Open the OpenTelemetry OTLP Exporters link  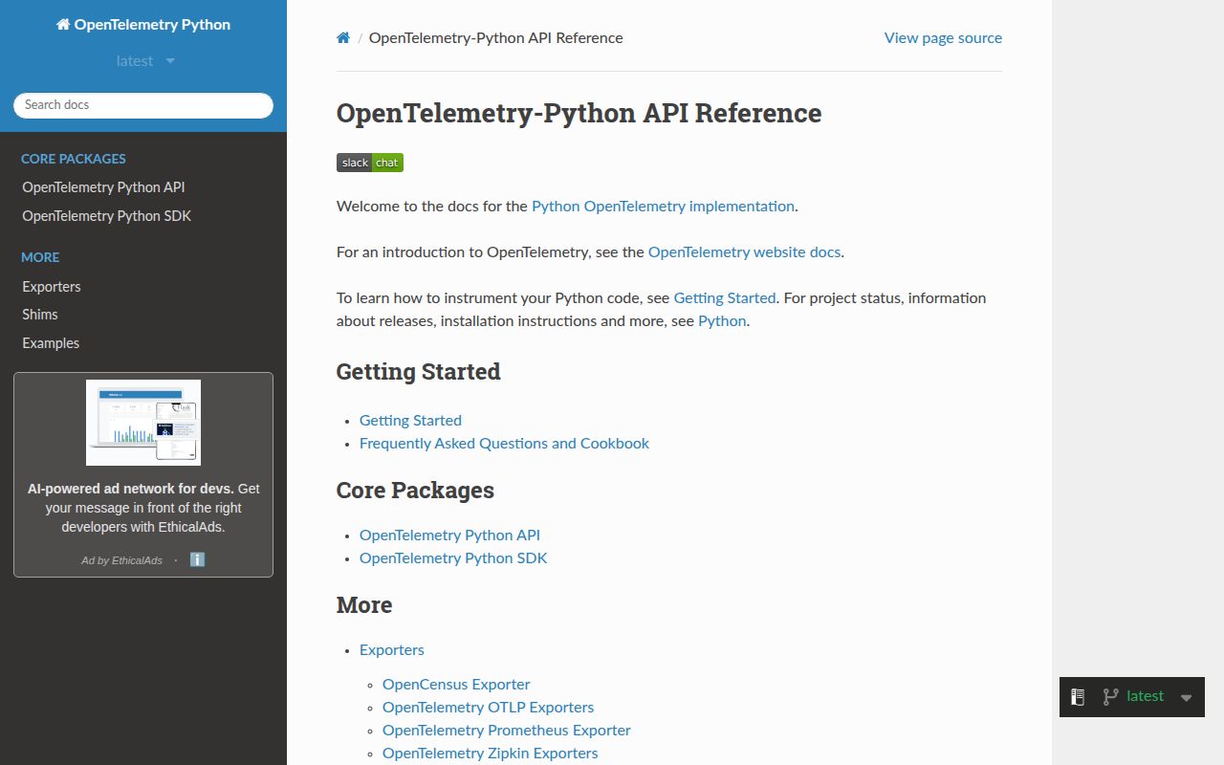coord(488,708)
